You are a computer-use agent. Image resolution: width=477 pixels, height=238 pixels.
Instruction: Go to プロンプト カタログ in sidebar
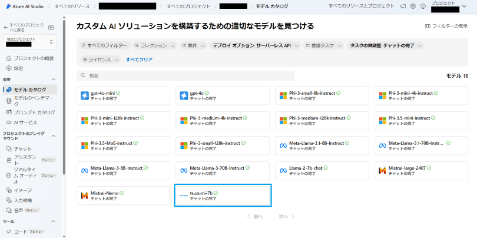point(34,112)
